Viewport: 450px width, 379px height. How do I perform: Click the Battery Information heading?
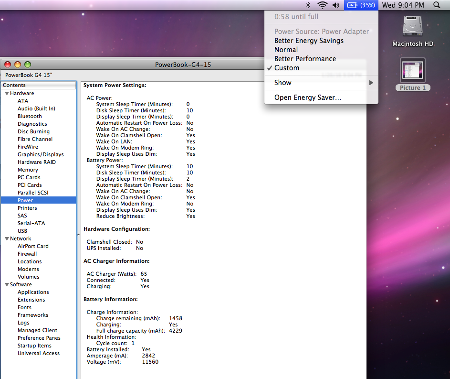pos(111,299)
